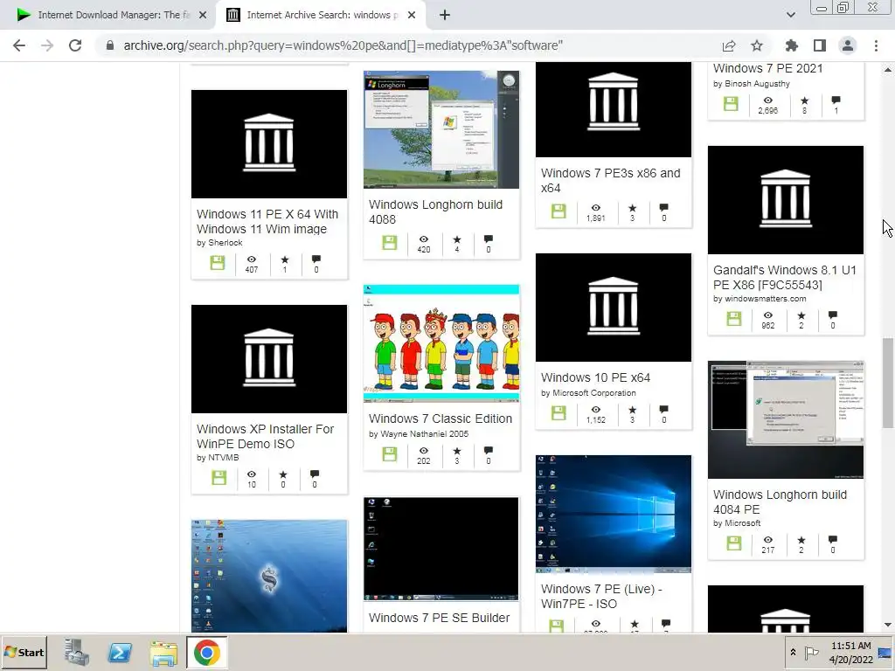Screen dimensions: 895x671
Task: Click software floppy icon on Windows 7 PE 2021 card
Action: click(x=732, y=104)
